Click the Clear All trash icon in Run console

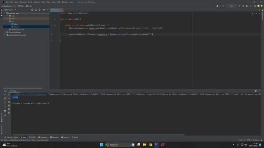point(9,113)
